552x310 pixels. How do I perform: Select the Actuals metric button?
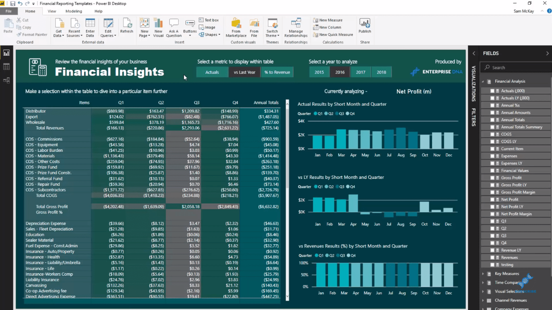click(212, 72)
